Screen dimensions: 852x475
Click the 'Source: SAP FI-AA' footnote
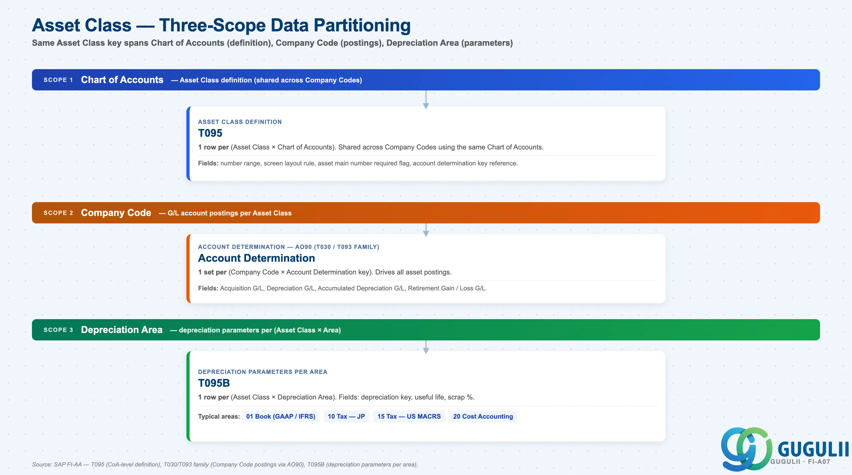(x=225, y=464)
